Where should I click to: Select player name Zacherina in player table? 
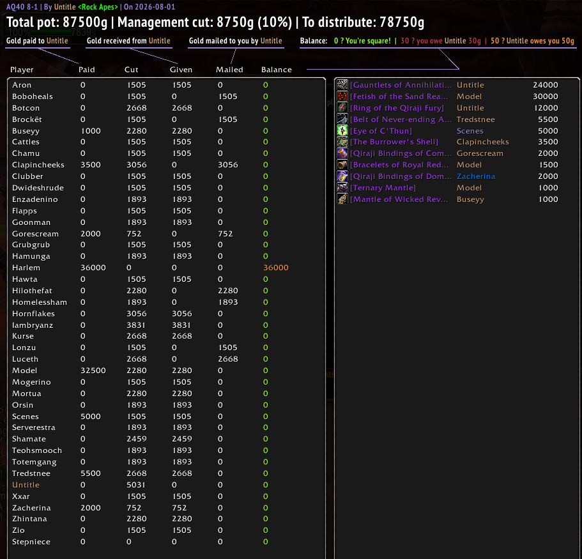pyautogui.click(x=31, y=508)
